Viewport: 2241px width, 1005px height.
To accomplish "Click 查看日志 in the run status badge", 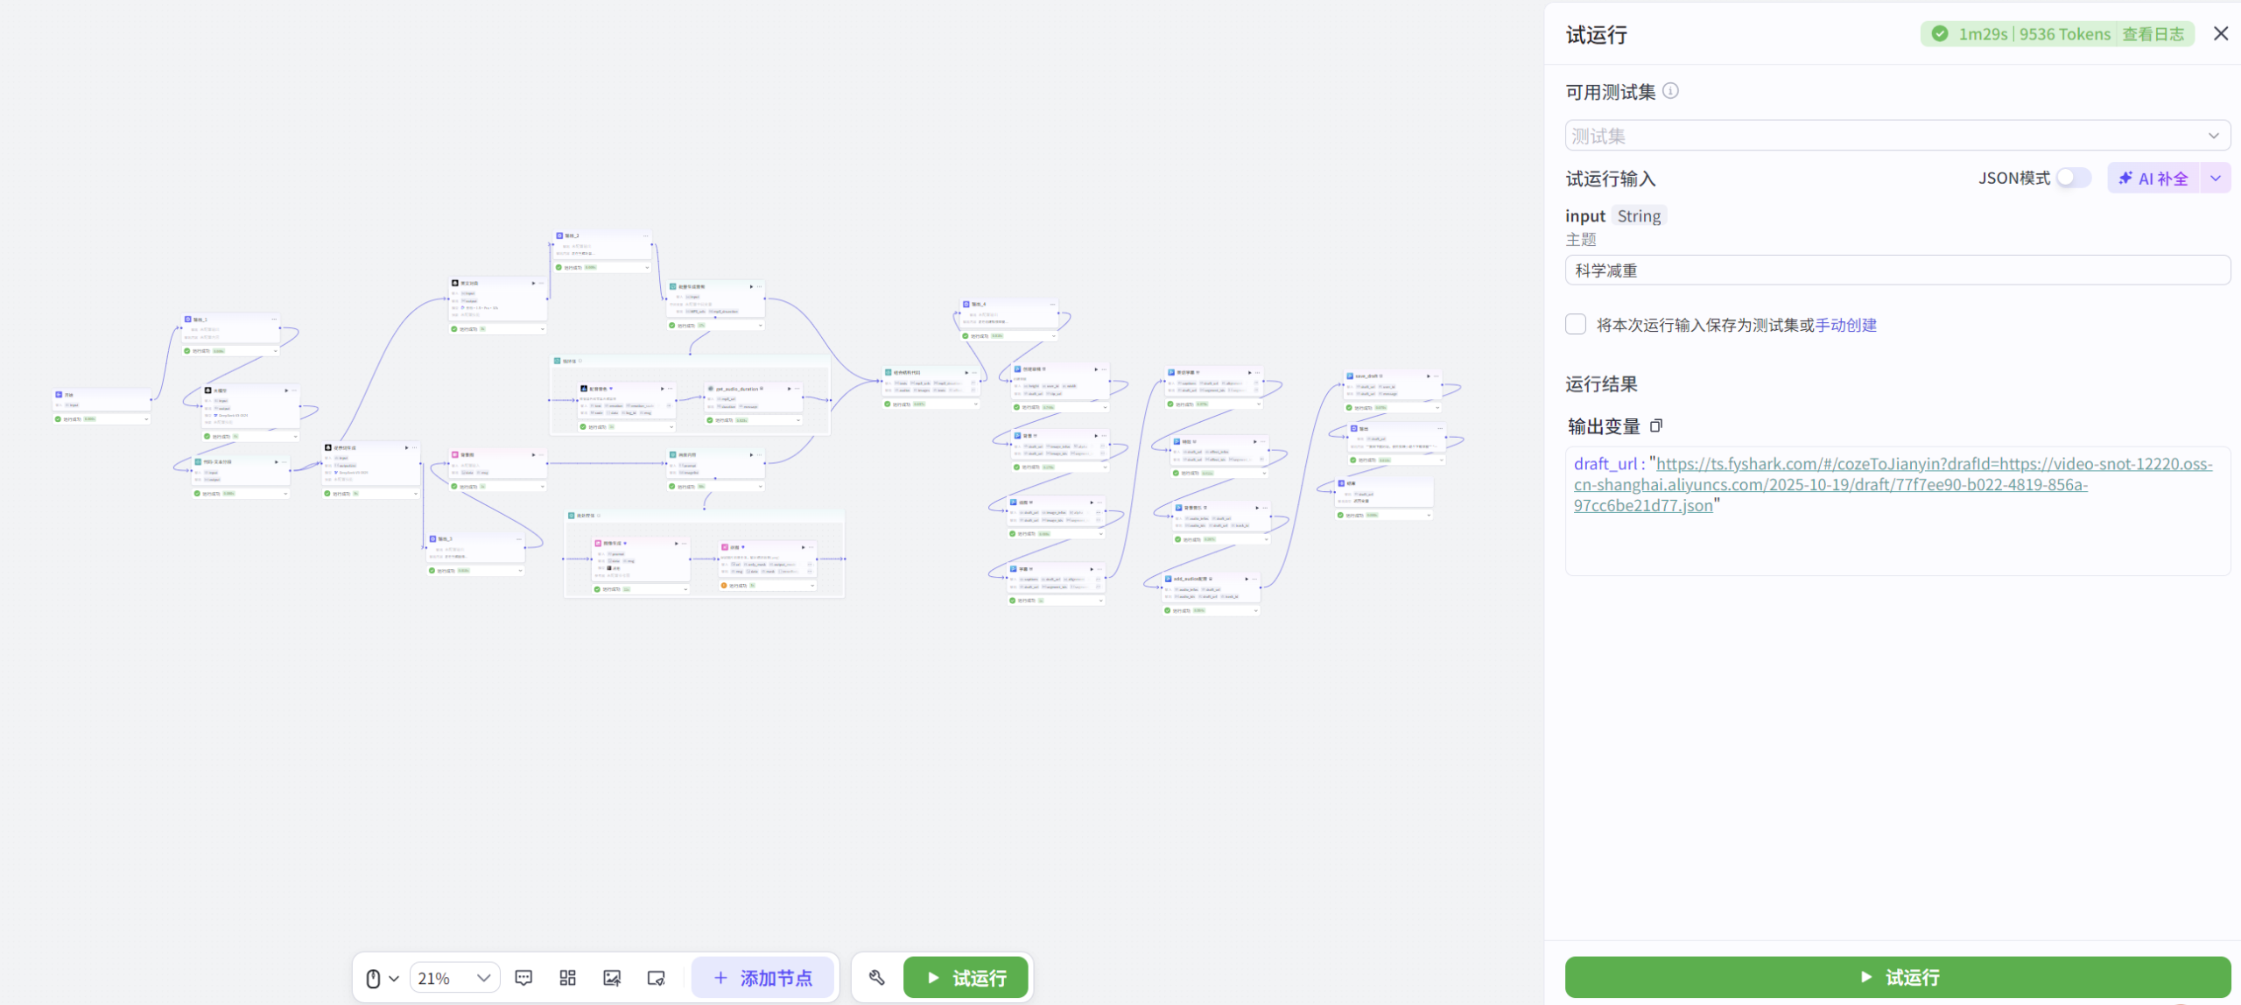I will point(2153,34).
